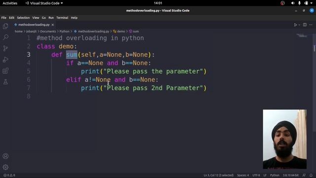Click the 'class demo:' line
The image size is (316, 178).
click(x=57, y=46)
